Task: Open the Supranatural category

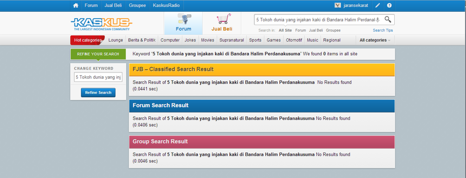Action: 232,40
